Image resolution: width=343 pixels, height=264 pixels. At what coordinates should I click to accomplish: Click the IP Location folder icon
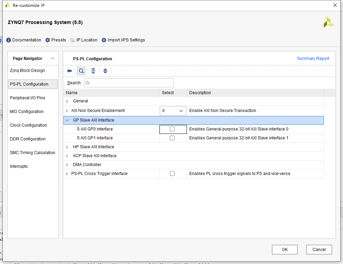[x=73, y=40]
